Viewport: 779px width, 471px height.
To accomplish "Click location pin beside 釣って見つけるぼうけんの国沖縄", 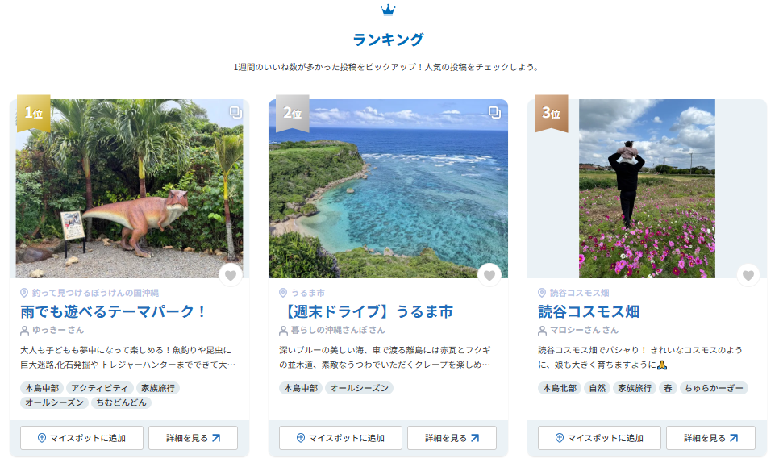I will 24,293.
